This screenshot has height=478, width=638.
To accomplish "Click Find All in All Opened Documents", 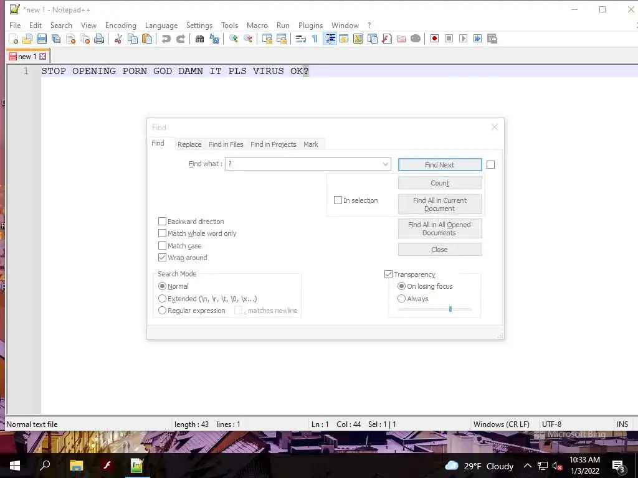I will (440, 228).
